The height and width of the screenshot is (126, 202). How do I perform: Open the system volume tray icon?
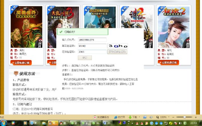180,123
